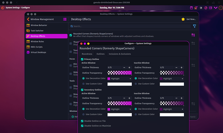The image size is (223, 133).
Task: Open Rounded Corners effect configure icon
Action: tap(193, 35)
